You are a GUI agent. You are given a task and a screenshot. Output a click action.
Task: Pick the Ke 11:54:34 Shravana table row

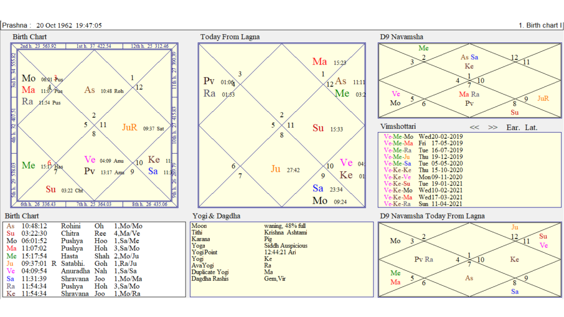[x=74, y=293]
